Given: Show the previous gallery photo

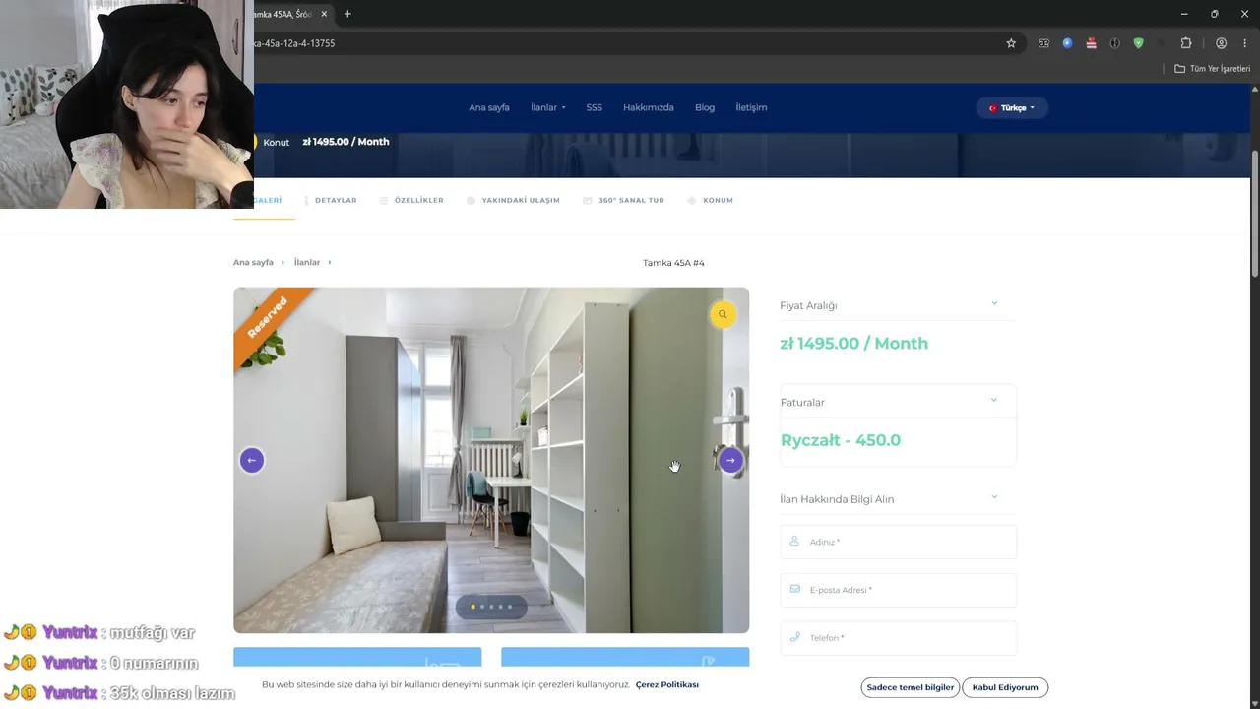Looking at the screenshot, I should (x=251, y=460).
